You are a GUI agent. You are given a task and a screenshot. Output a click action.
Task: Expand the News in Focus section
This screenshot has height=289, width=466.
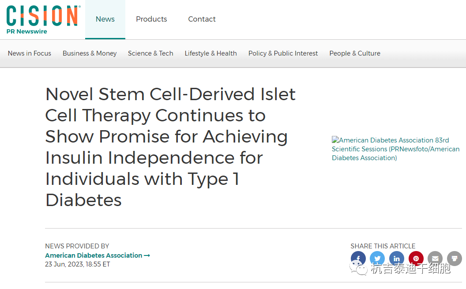pos(30,53)
